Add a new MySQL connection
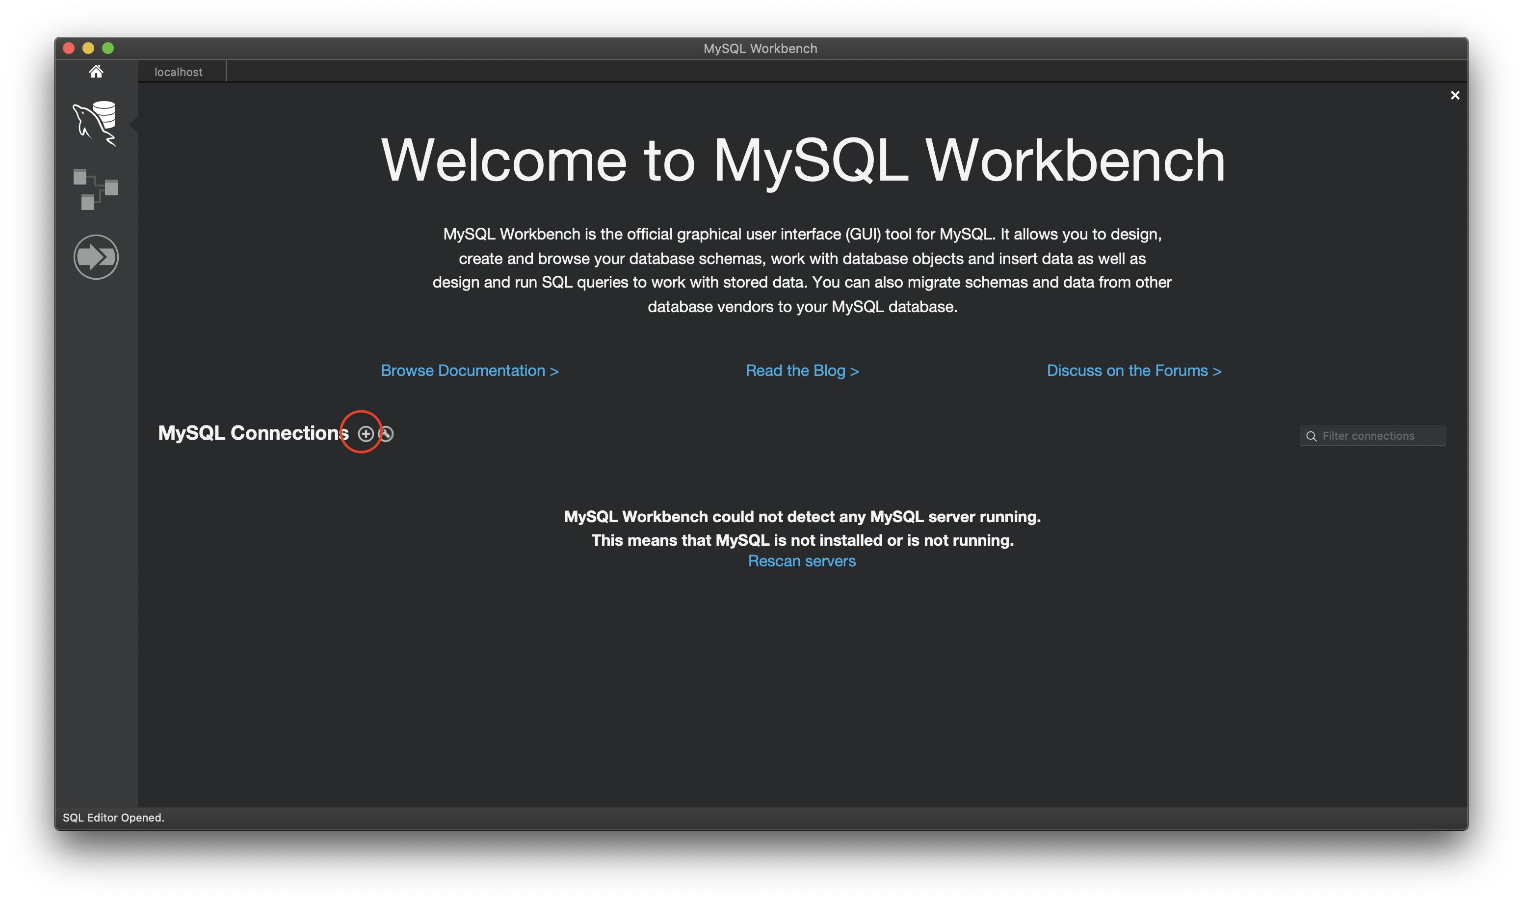This screenshot has height=903, width=1523. click(x=365, y=434)
